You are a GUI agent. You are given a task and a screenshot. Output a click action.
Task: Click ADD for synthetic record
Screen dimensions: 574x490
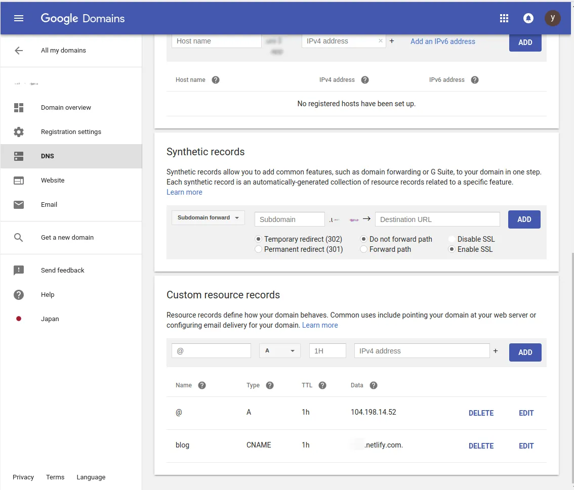point(524,219)
